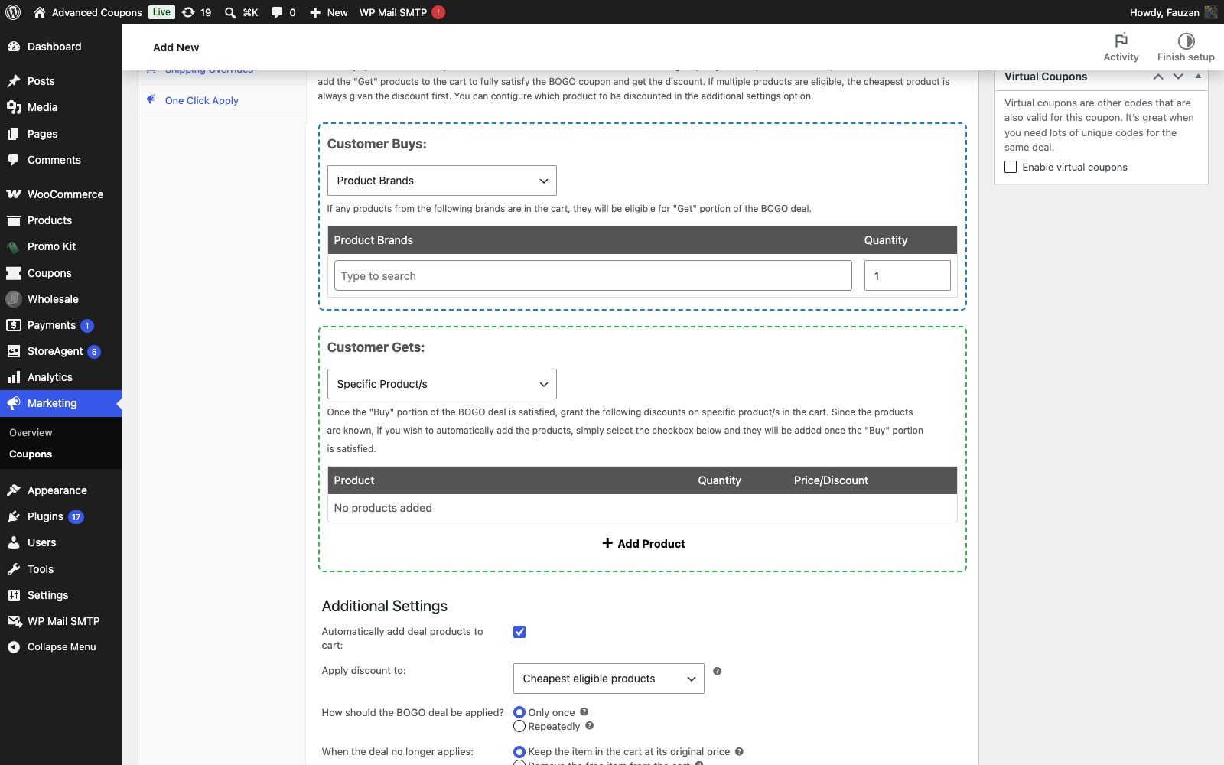This screenshot has height=765, width=1224.
Task: Select the Repeatedly radio option
Action: 519,726
